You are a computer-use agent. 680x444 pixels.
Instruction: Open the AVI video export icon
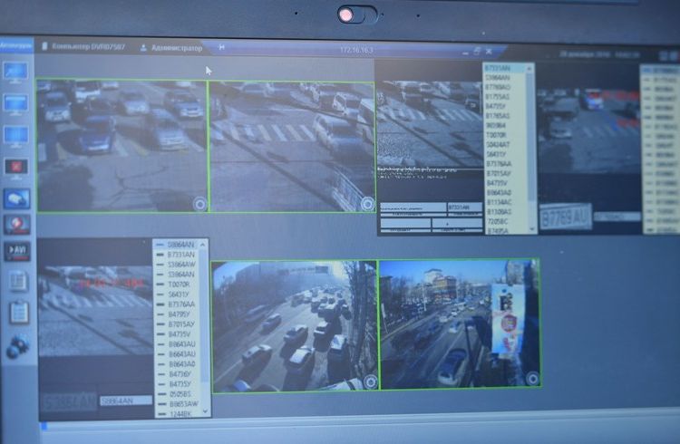pyautogui.click(x=17, y=251)
